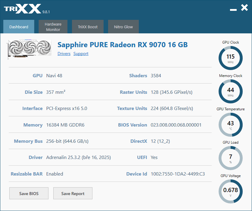Select Raster Units value 128 (345.6 GPixel/s)
The image size is (252, 211).
pos(172,92)
